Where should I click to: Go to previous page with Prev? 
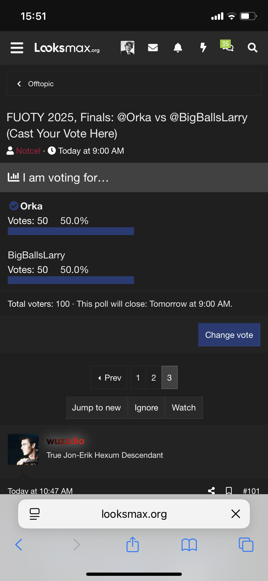(x=110, y=378)
